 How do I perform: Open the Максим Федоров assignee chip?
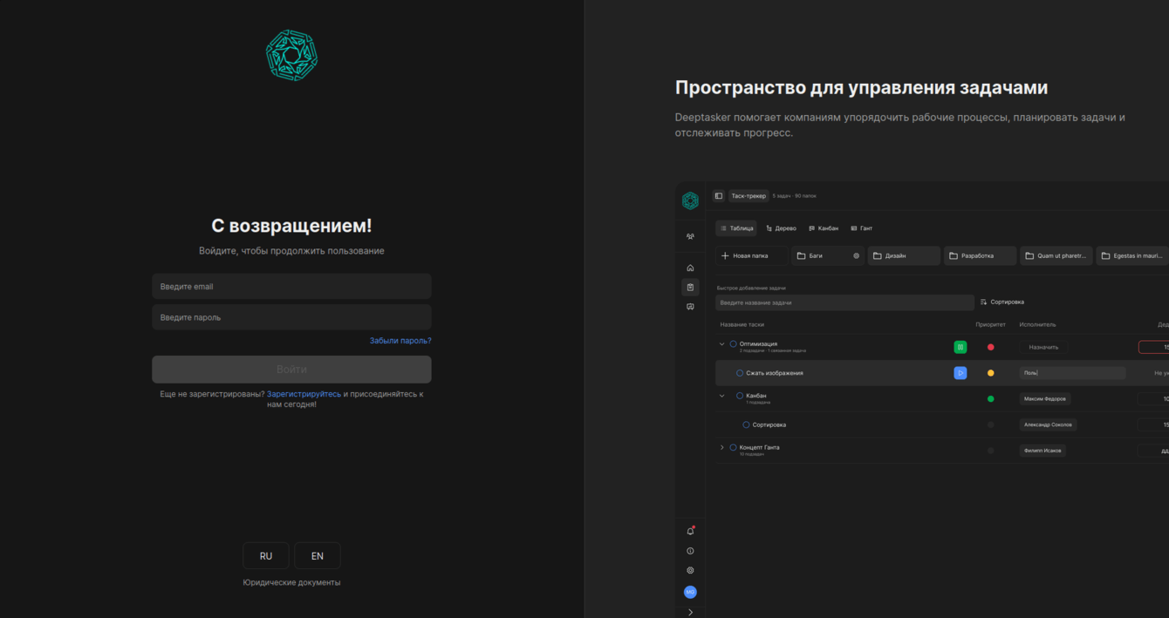[x=1045, y=399]
